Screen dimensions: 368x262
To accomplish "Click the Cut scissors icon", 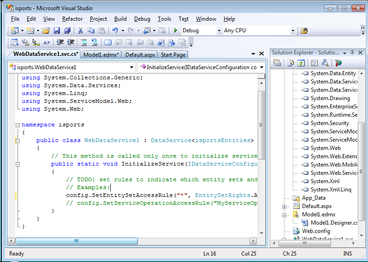I will tap(80, 31).
